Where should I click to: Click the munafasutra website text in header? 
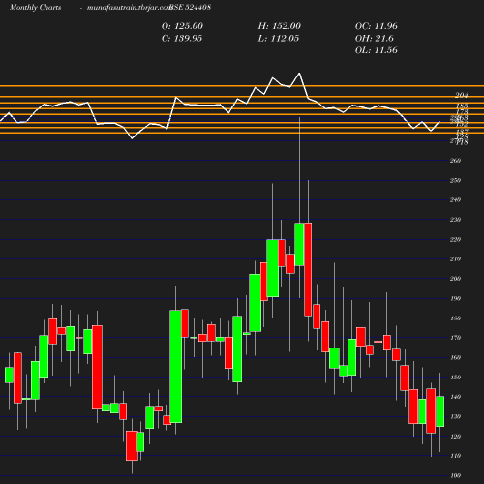click(x=129, y=8)
